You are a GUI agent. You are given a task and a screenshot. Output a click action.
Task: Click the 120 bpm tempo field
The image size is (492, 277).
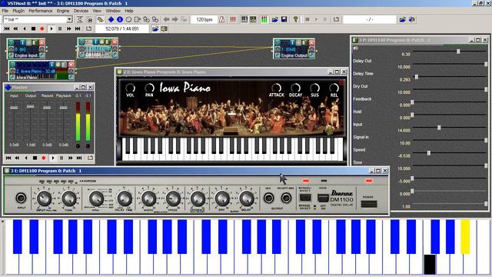(204, 19)
